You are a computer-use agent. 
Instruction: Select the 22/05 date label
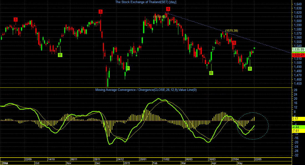pos(258,159)
